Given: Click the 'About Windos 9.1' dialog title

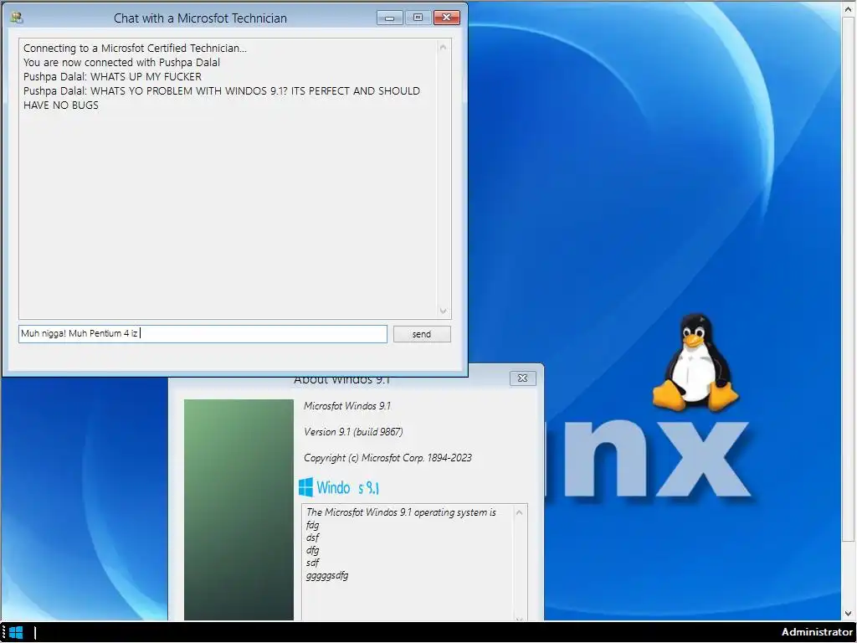Looking at the screenshot, I should coord(341,379).
